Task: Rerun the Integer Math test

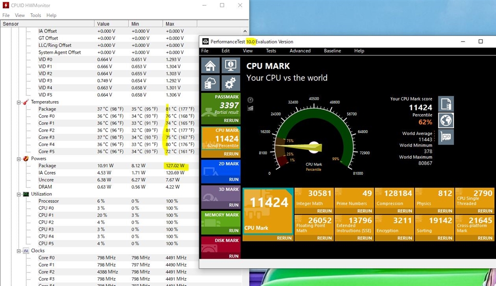Action: pos(324,211)
